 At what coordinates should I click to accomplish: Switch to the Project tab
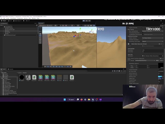point(3,69)
